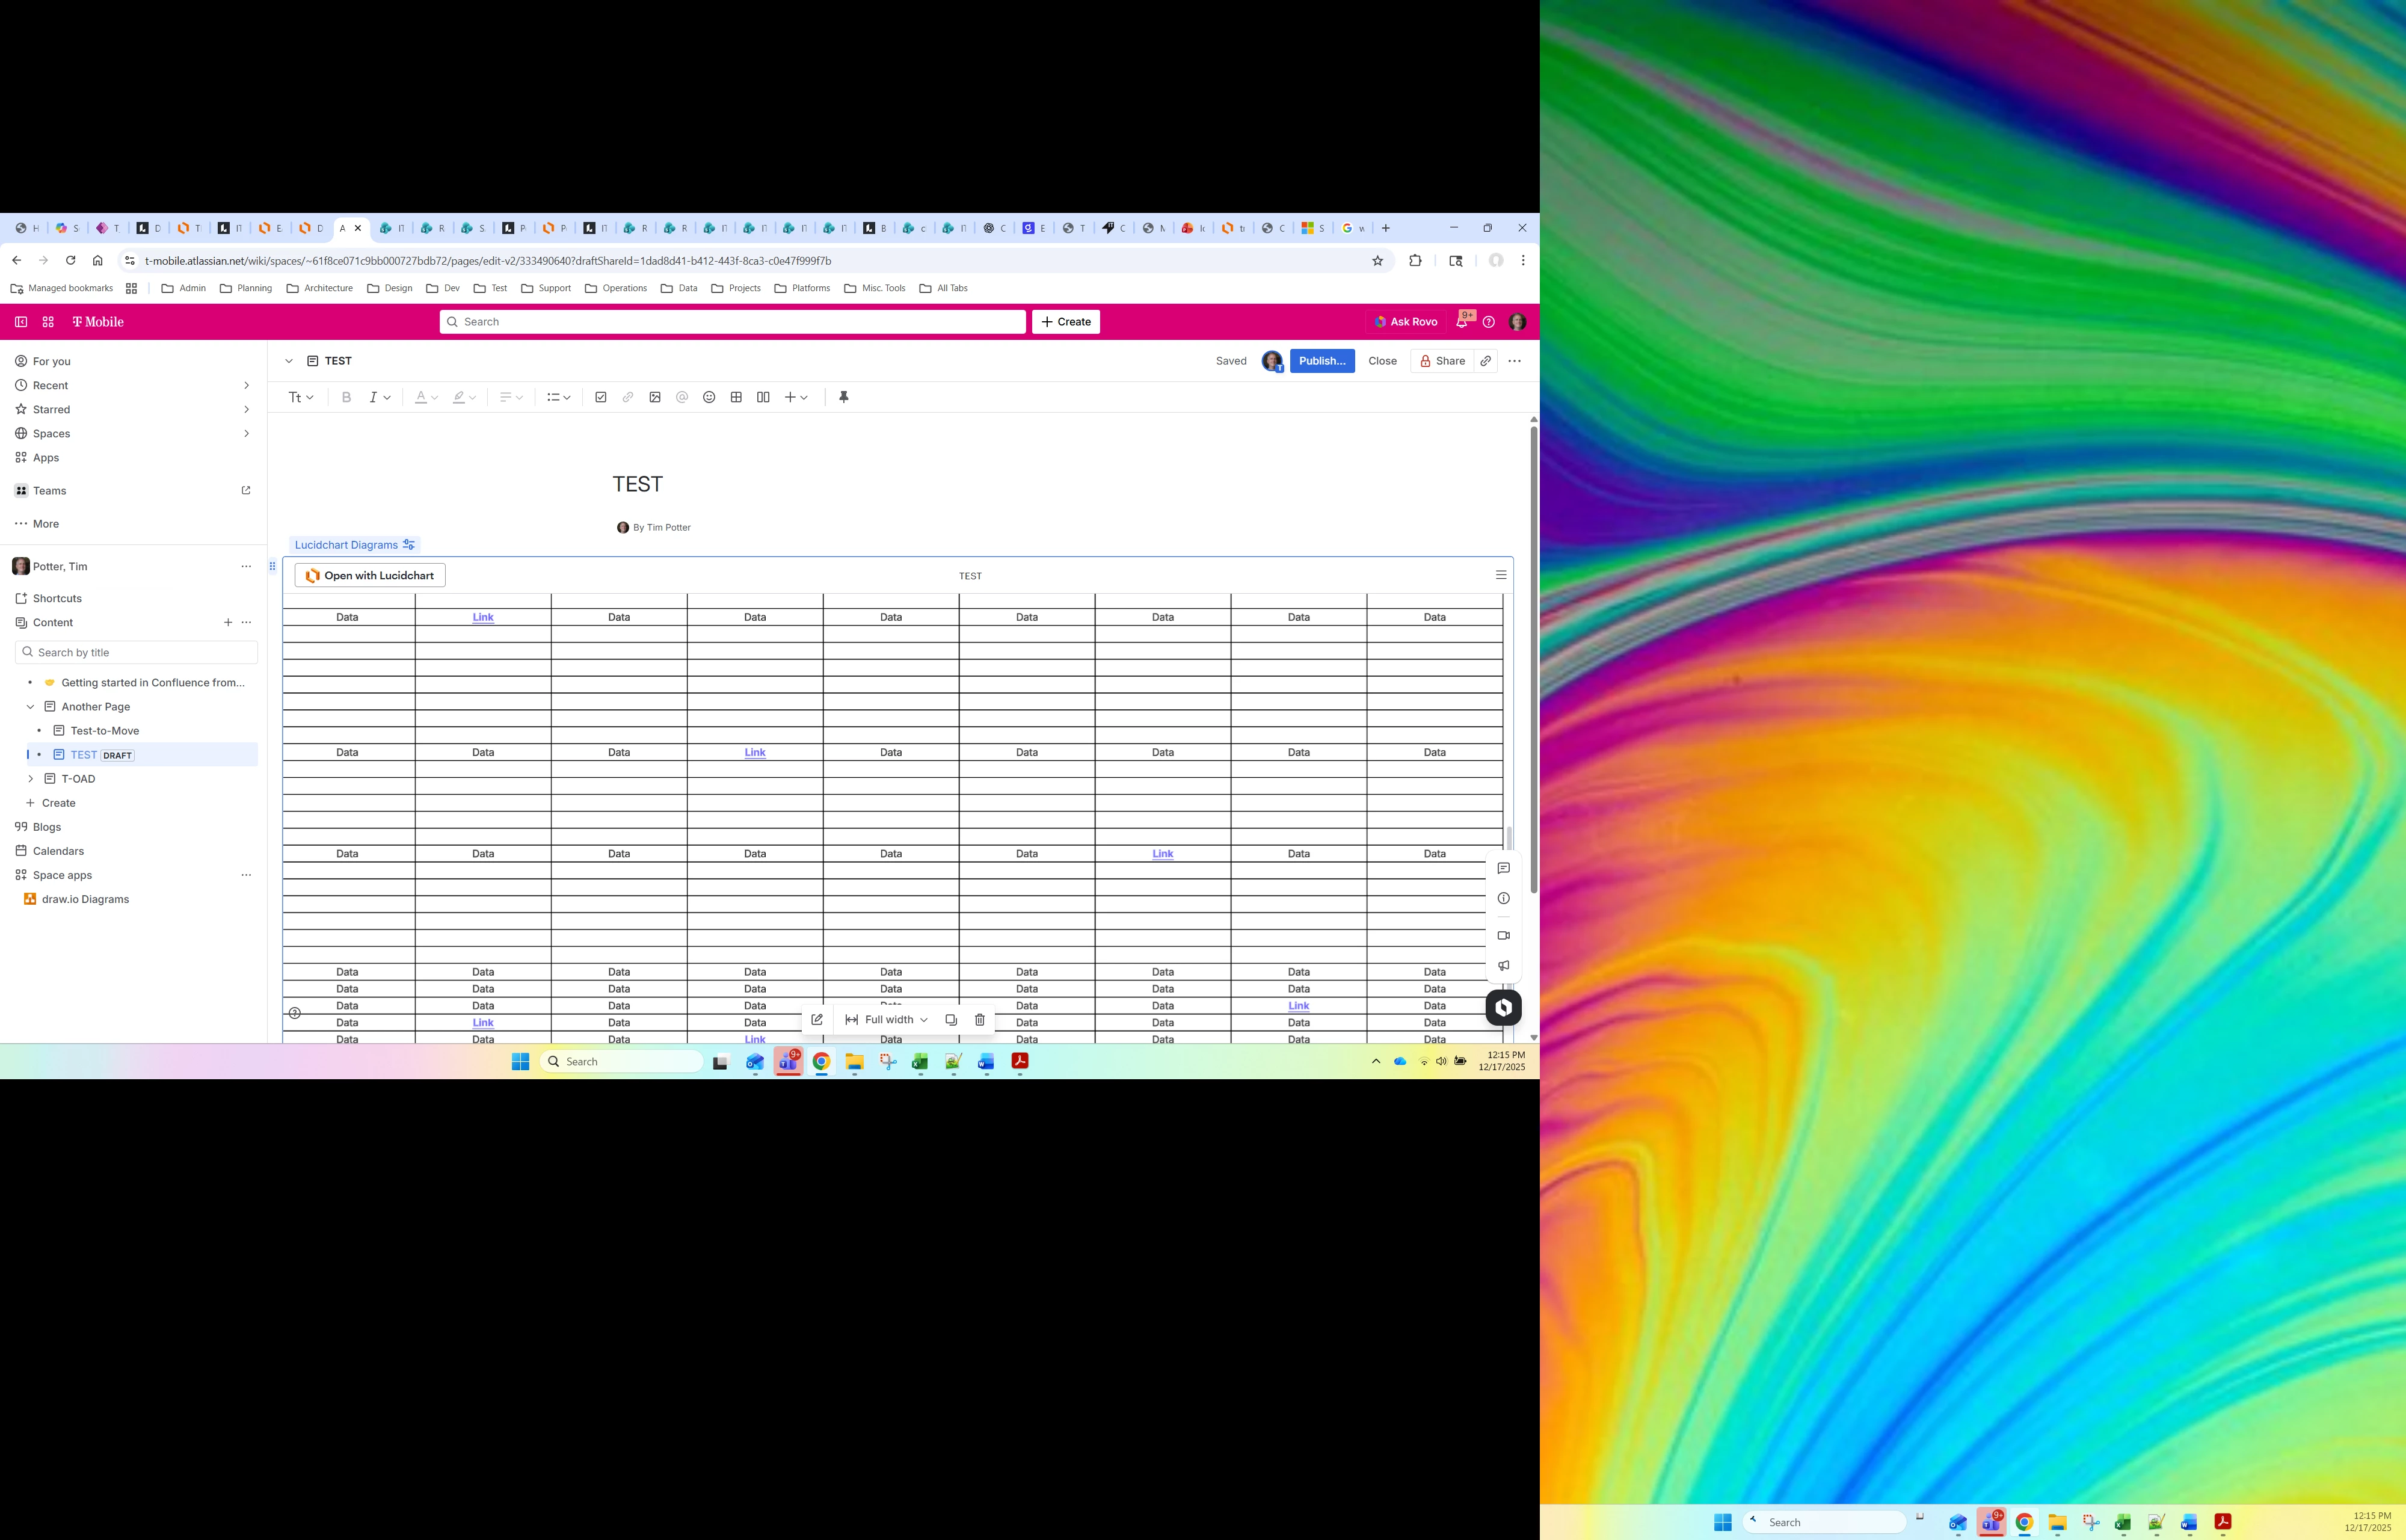Insert column layouts icon
This screenshot has height=1540, width=2406.
763,397
